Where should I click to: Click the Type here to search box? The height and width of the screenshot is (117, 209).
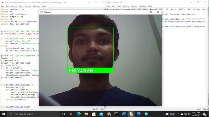point(33,114)
